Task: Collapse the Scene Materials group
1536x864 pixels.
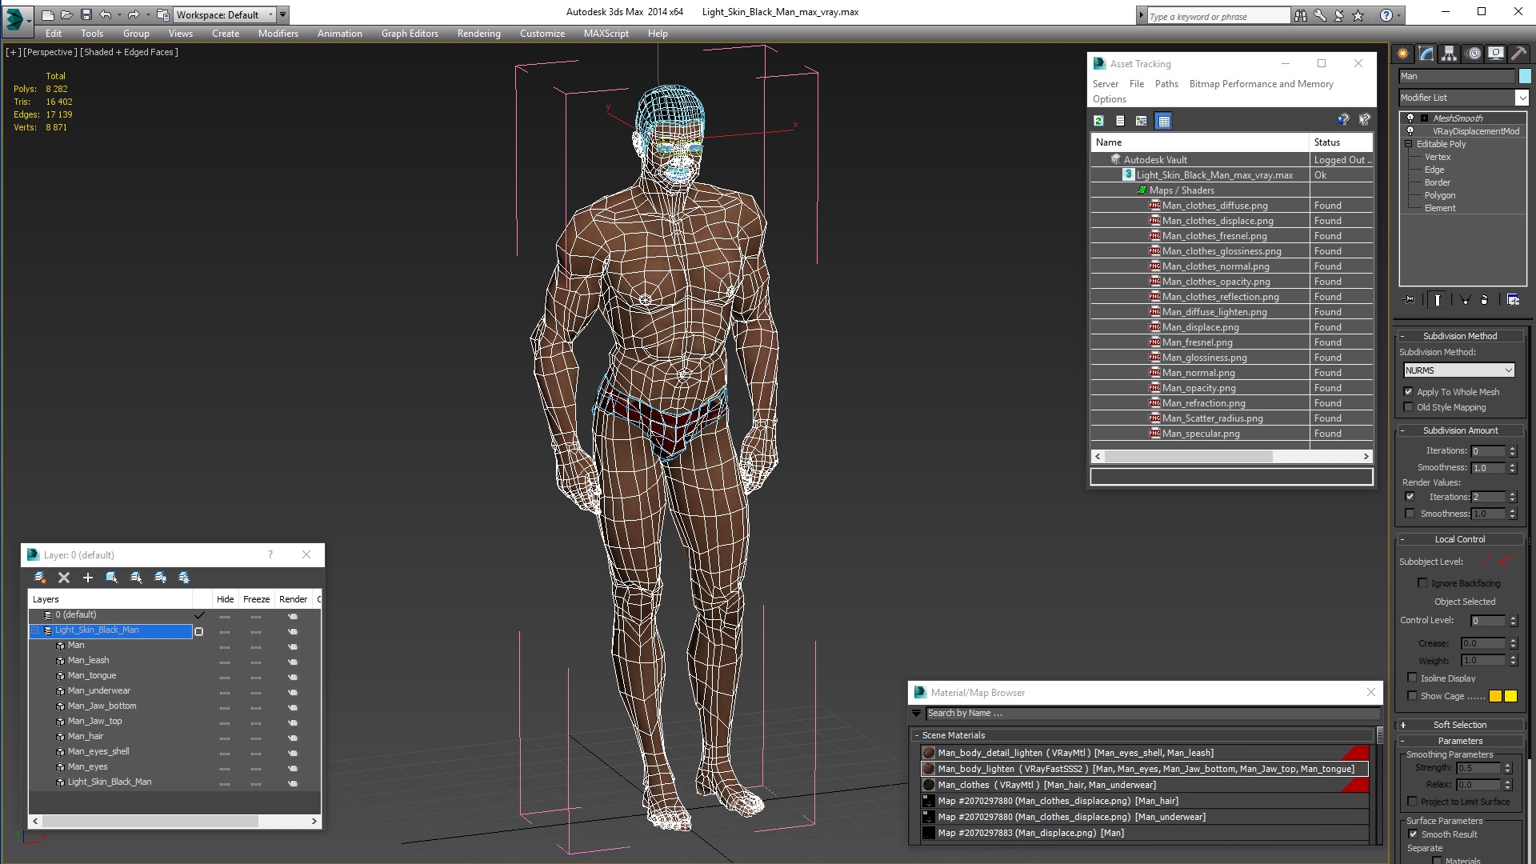Action: tap(917, 735)
